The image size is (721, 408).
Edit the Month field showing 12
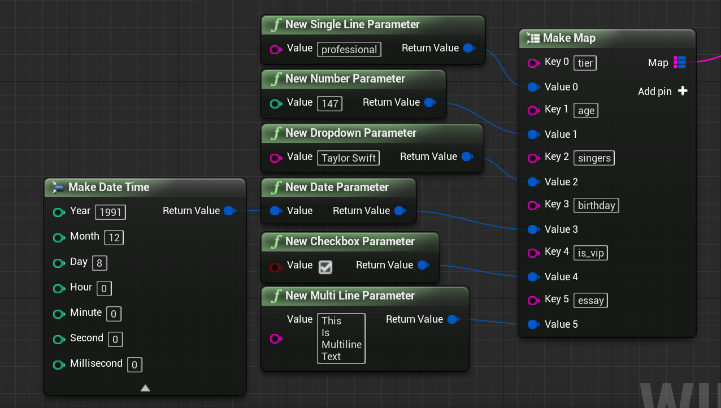(x=114, y=237)
